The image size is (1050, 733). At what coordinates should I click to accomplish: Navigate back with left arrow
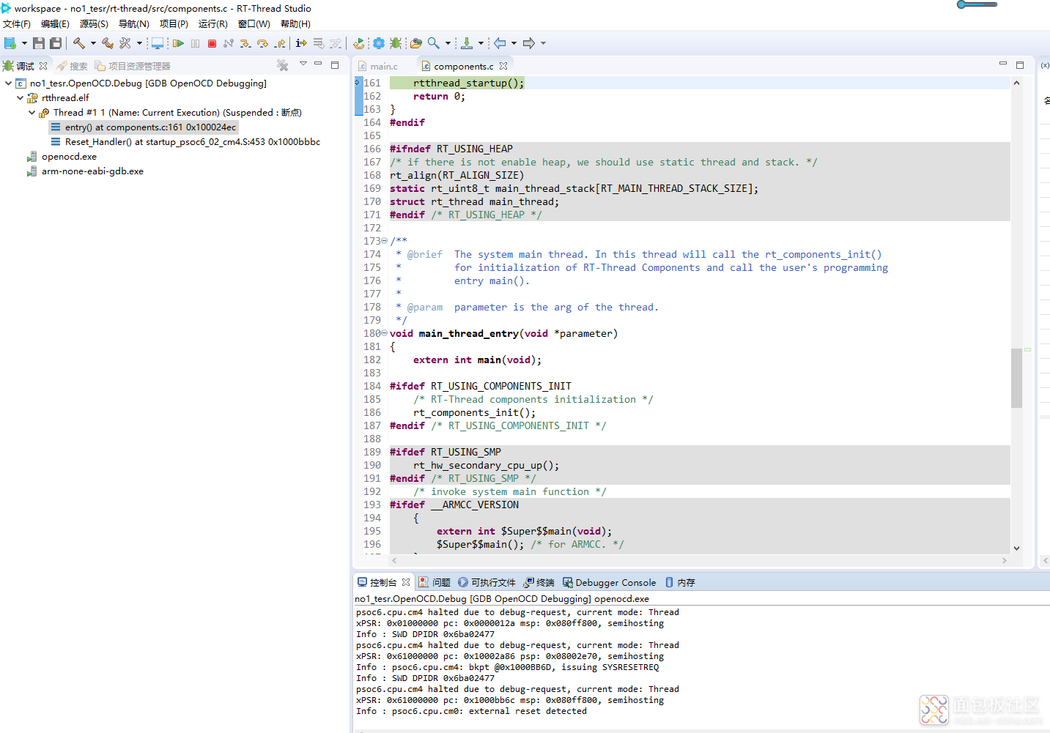[x=500, y=43]
